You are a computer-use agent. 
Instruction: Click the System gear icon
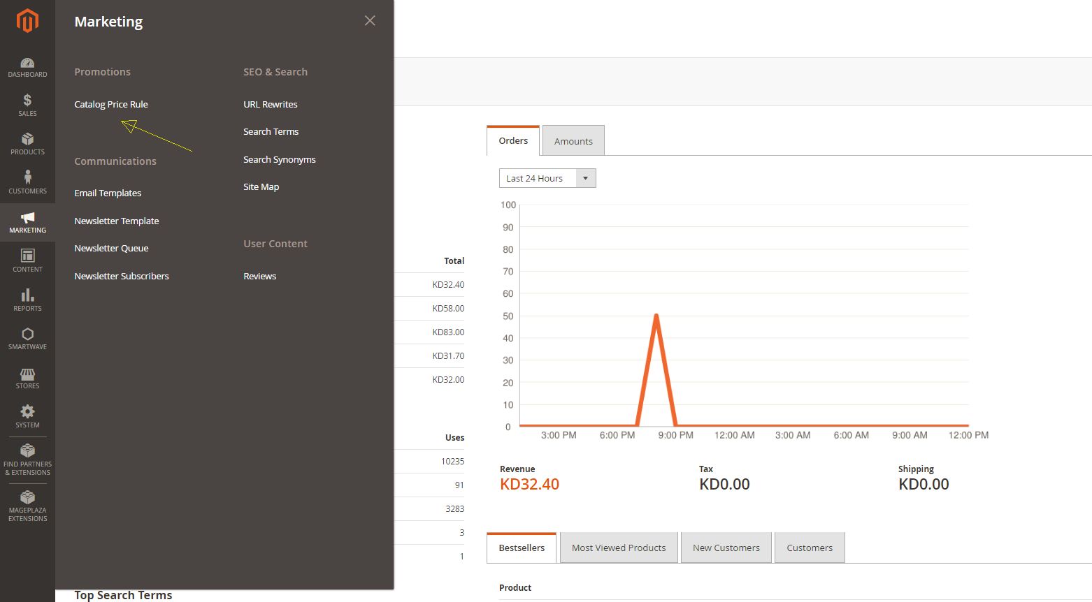pos(27,417)
